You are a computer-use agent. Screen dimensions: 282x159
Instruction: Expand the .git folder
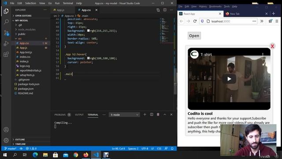20,25
